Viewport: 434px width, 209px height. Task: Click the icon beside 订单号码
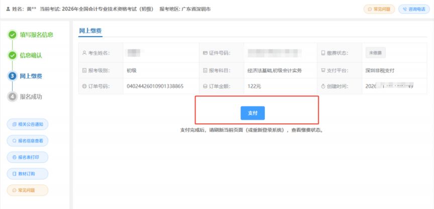point(85,86)
